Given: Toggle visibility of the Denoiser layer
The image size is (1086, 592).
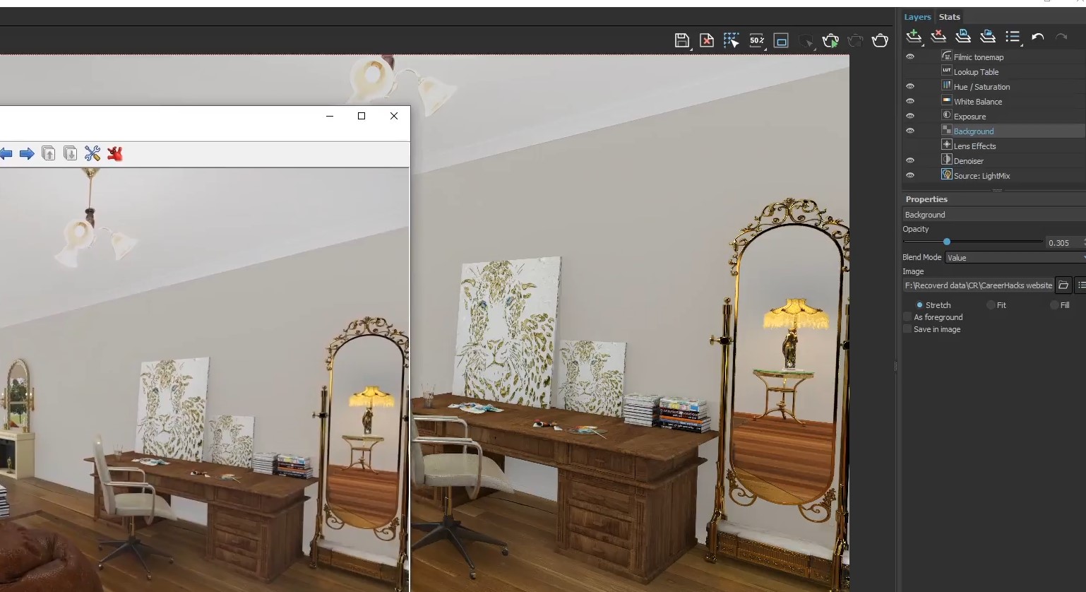Looking at the screenshot, I should point(910,161).
